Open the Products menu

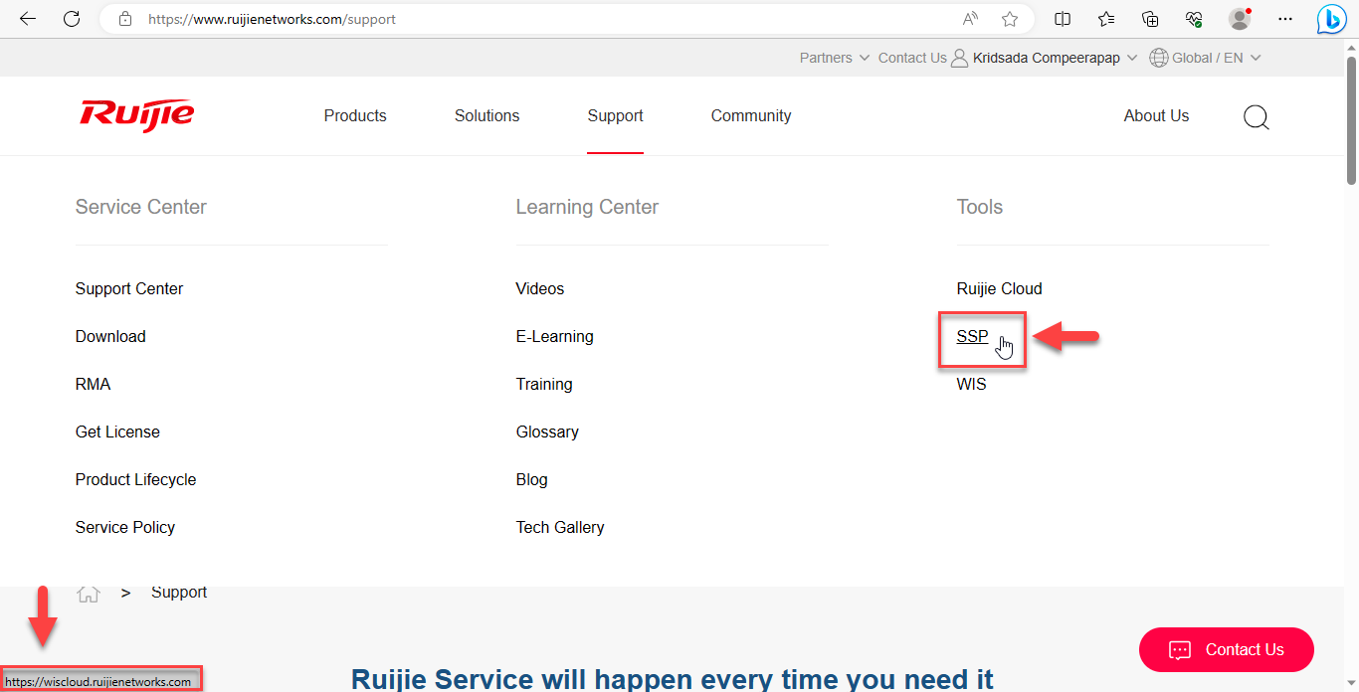coord(355,115)
